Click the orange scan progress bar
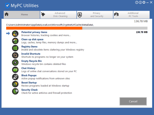 [44, 28]
